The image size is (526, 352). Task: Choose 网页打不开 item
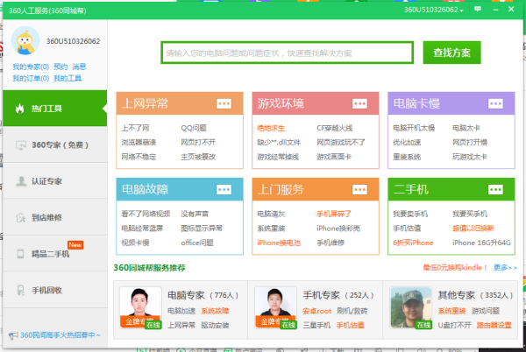click(x=198, y=143)
